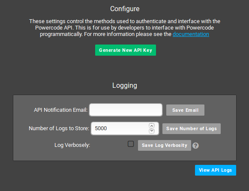The height and width of the screenshot is (191, 249).
Task: Click the Number of Logs to Store label
Action: pos(59,128)
